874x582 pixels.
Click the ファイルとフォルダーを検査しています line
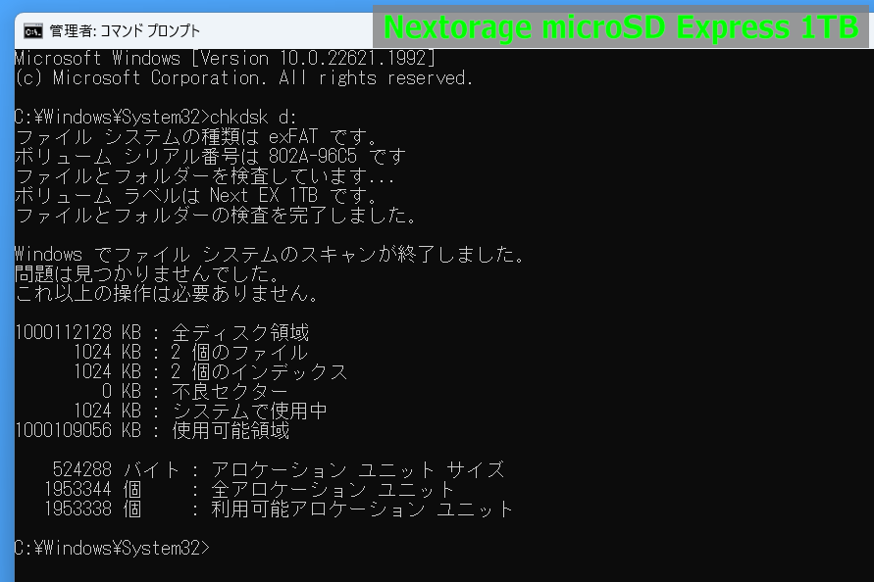(204, 176)
